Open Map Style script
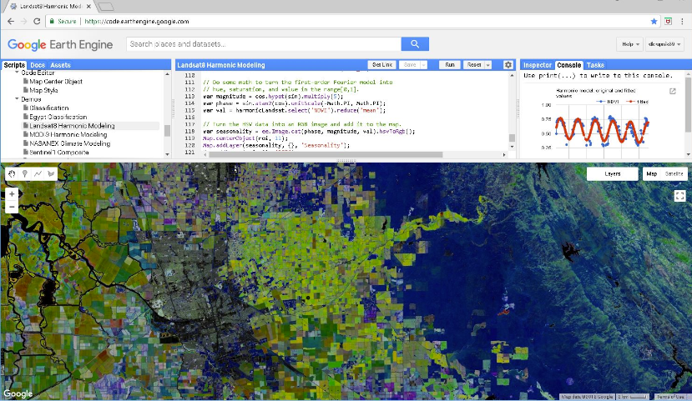Screen dimensions: 692x401 (x=43, y=90)
